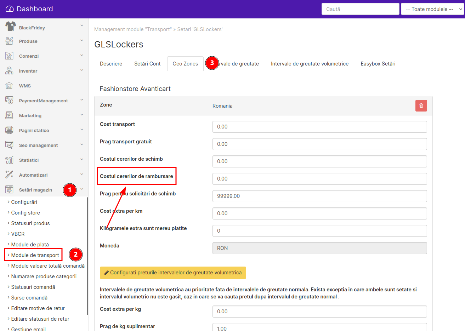Click the Caută search field

point(360,9)
